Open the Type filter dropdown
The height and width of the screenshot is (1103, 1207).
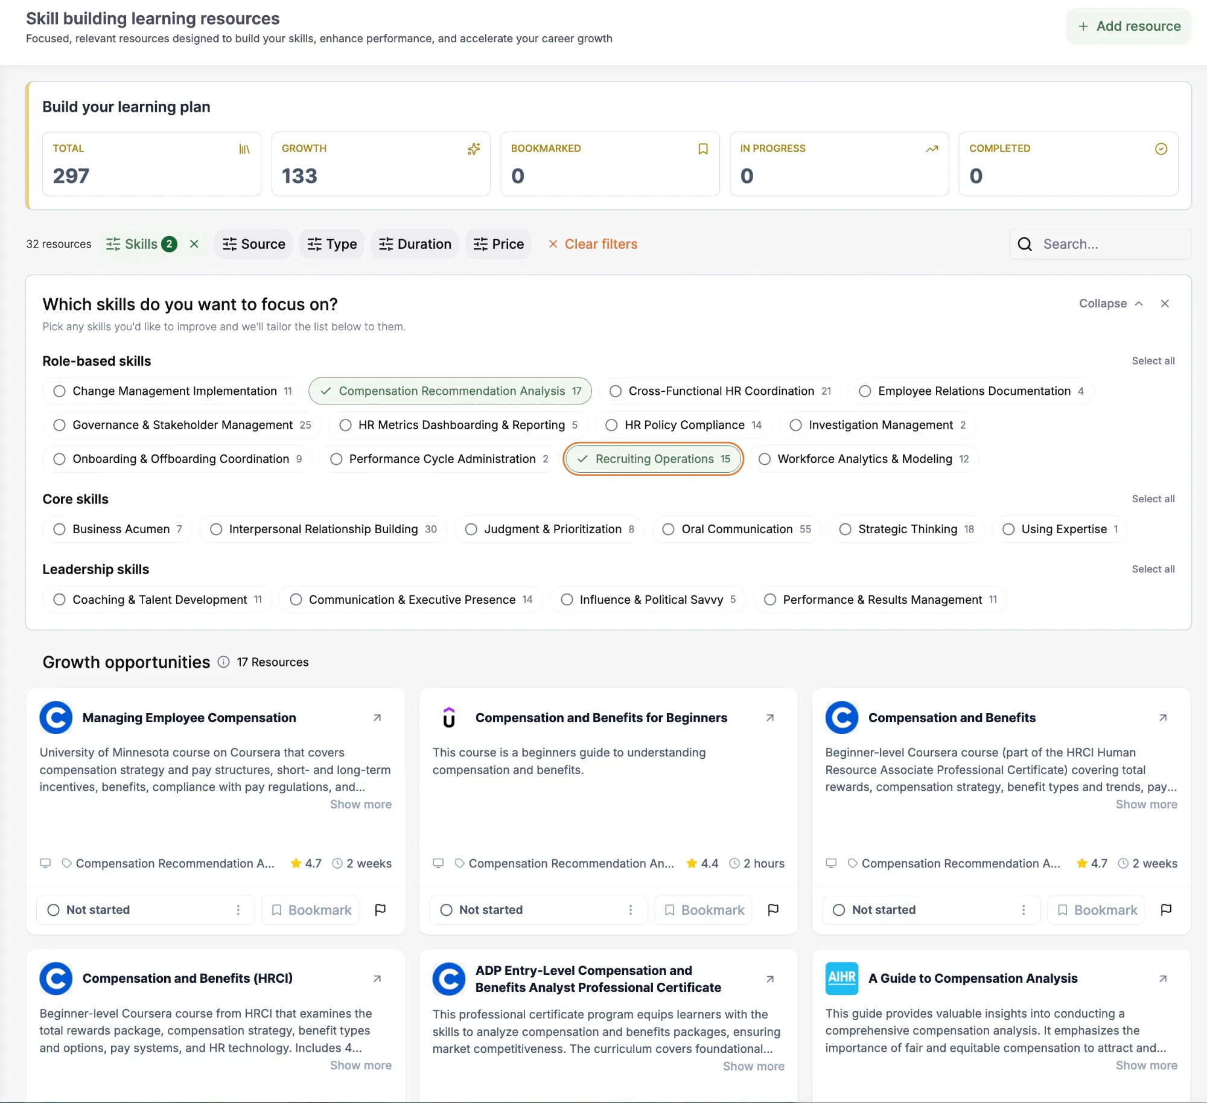[x=332, y=244]
